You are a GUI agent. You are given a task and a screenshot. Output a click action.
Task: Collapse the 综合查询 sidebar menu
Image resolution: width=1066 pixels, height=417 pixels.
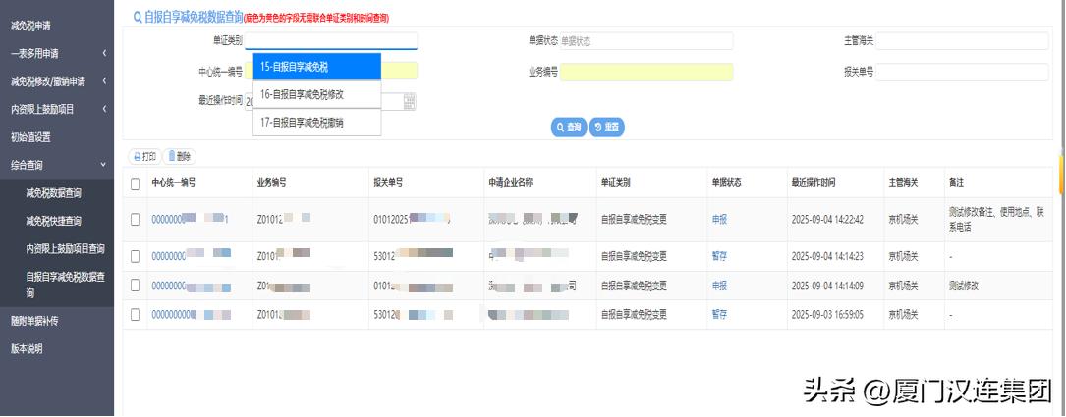pyautogui.click(x=57, y=165)
